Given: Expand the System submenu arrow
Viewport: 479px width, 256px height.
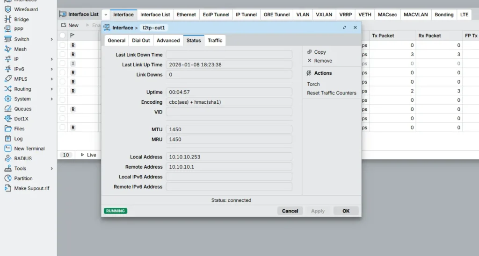Looking at the screenshot, I should pyautogui.click(x=51, y=99).
